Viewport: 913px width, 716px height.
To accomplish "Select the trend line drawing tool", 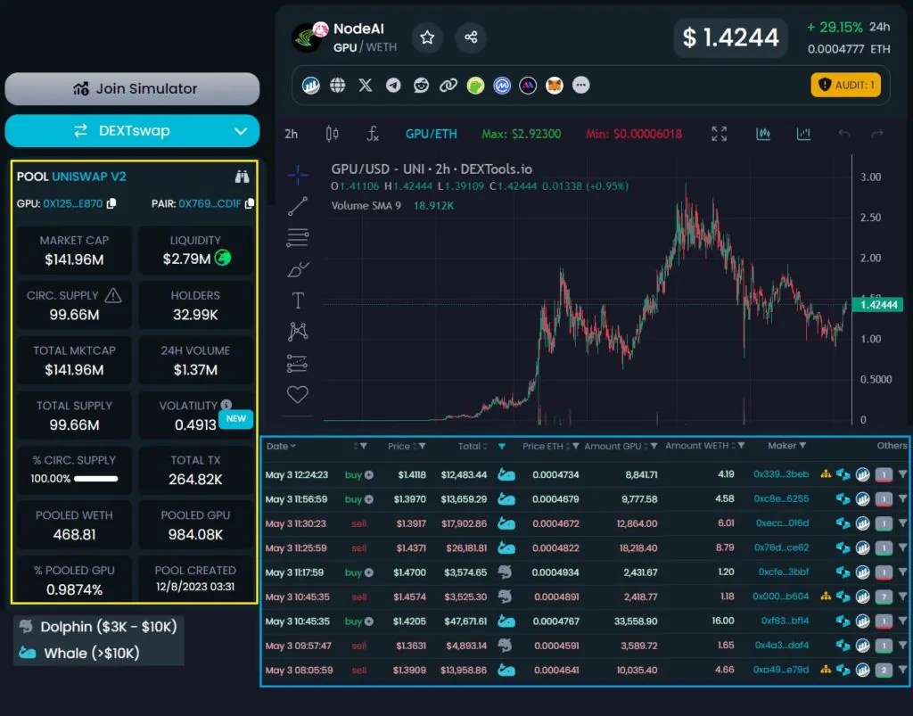I will tap(298, 206).
